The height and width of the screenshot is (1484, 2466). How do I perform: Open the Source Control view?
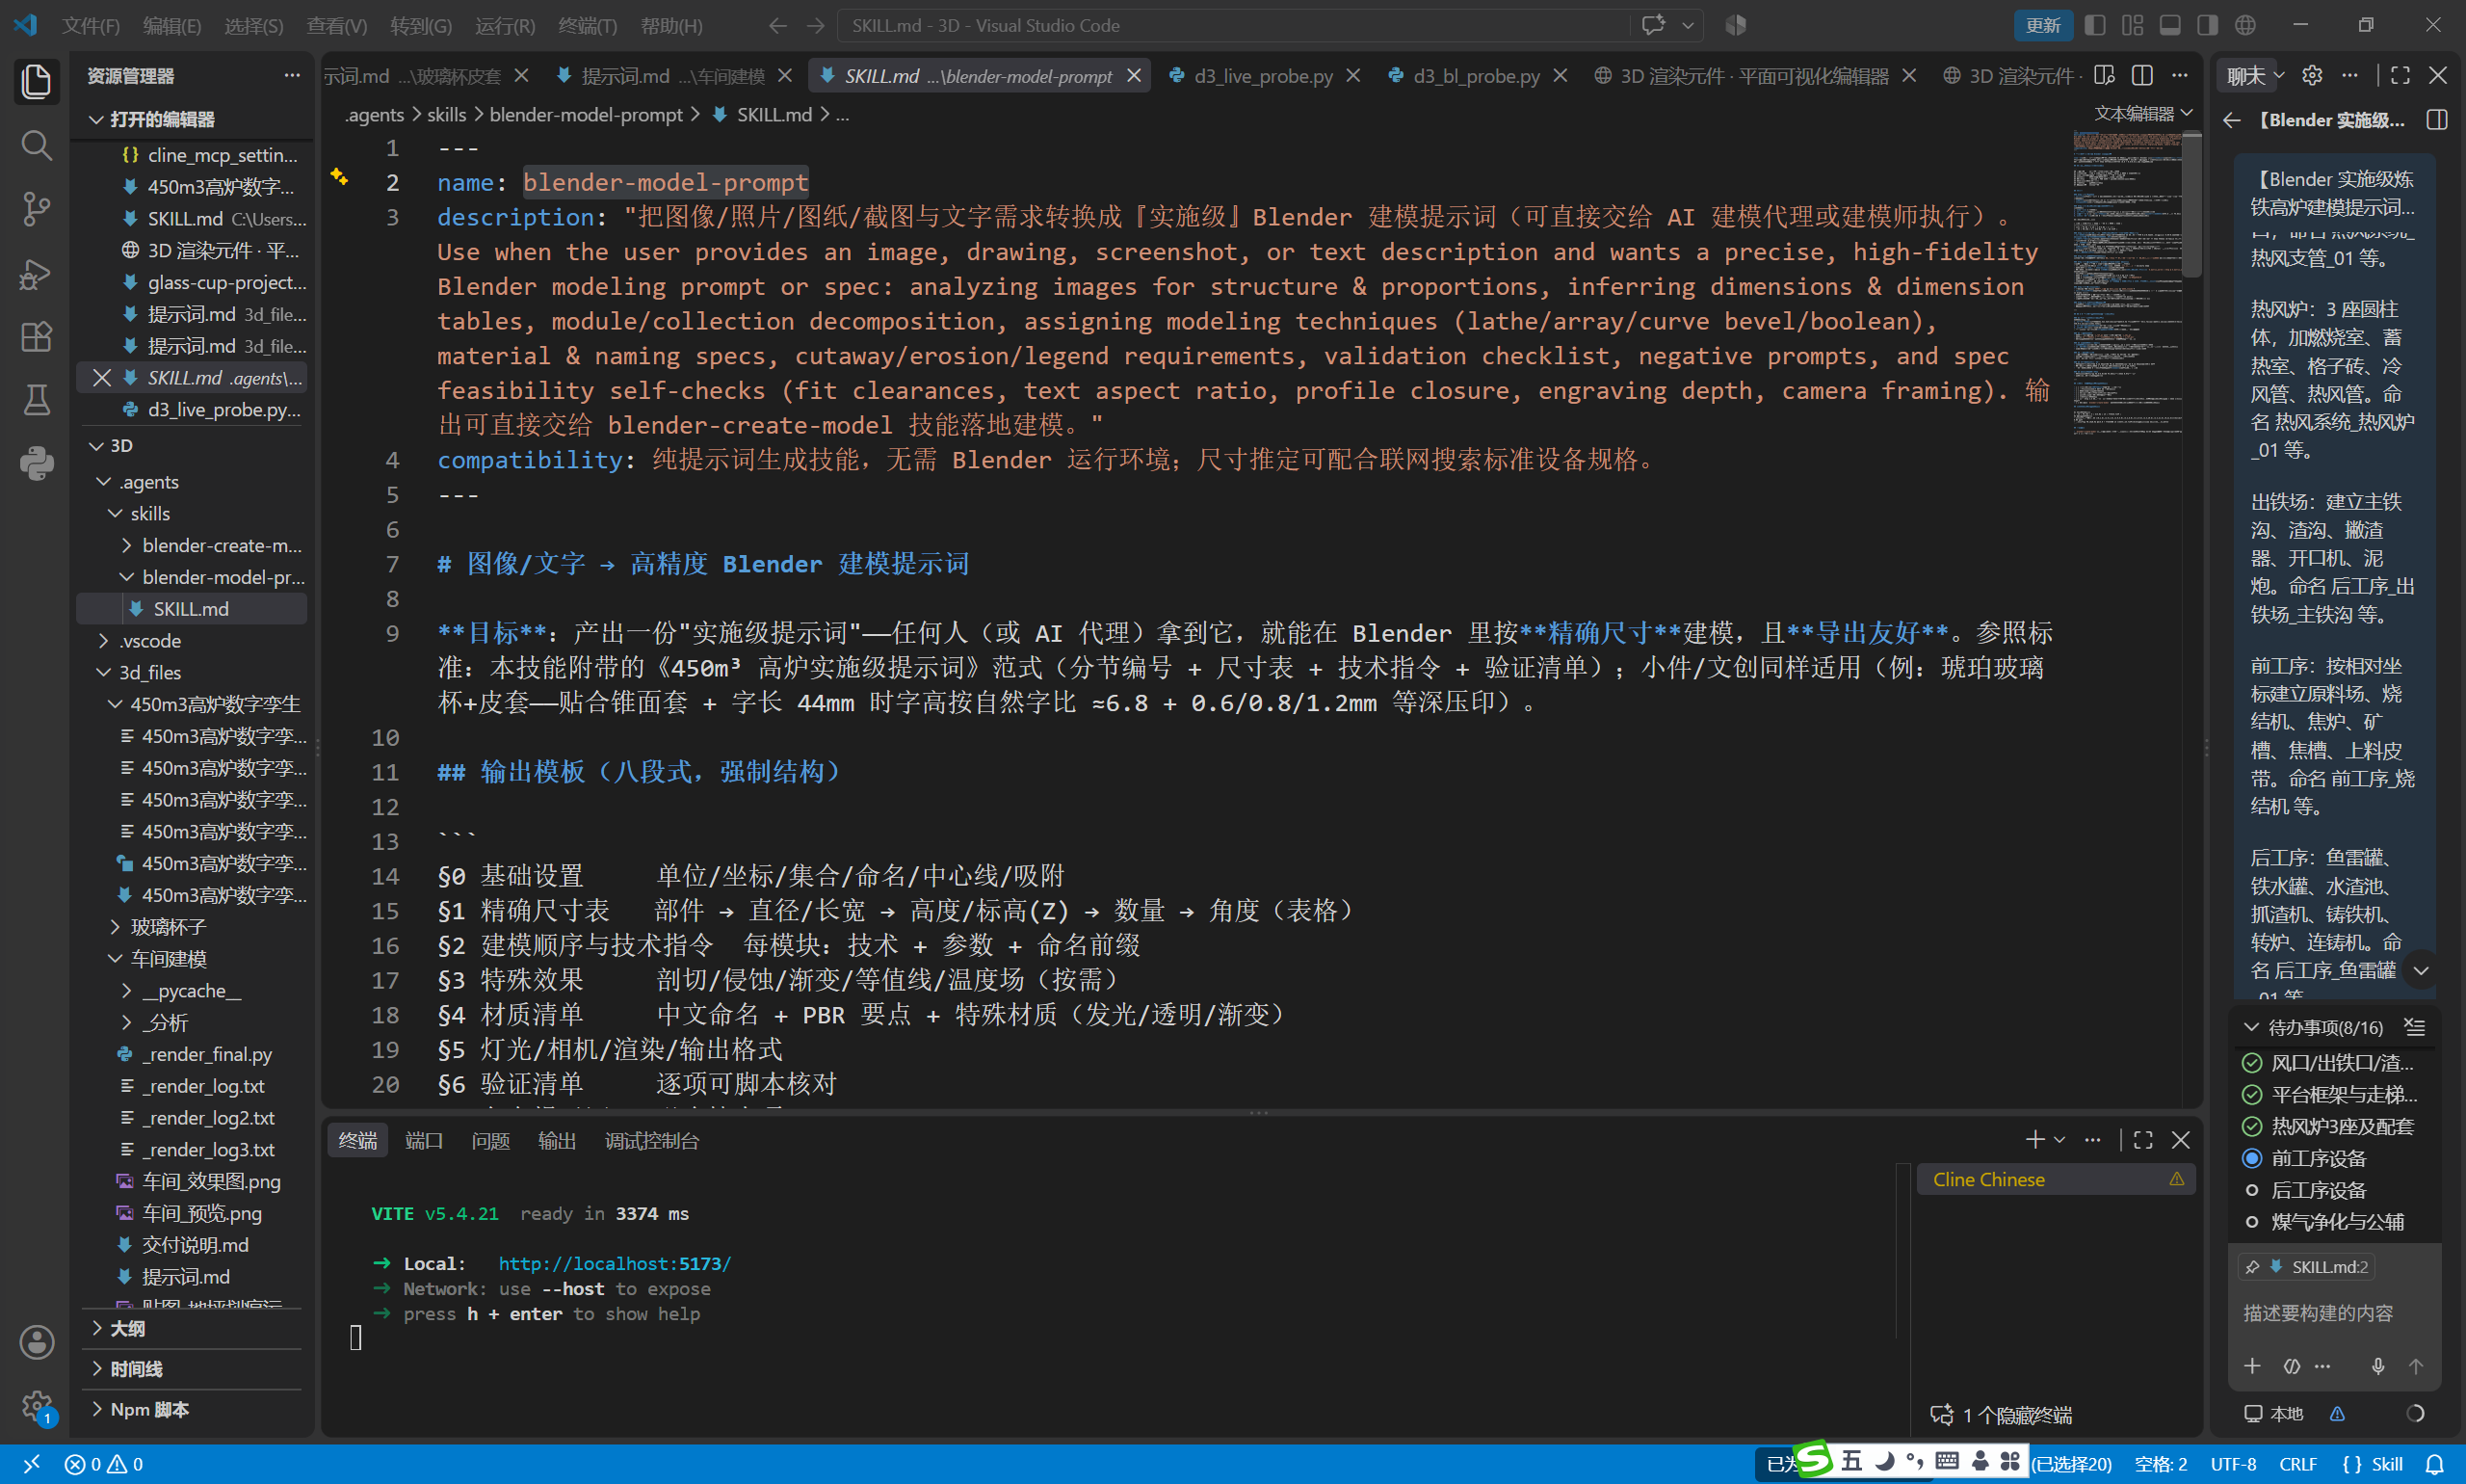36,209
